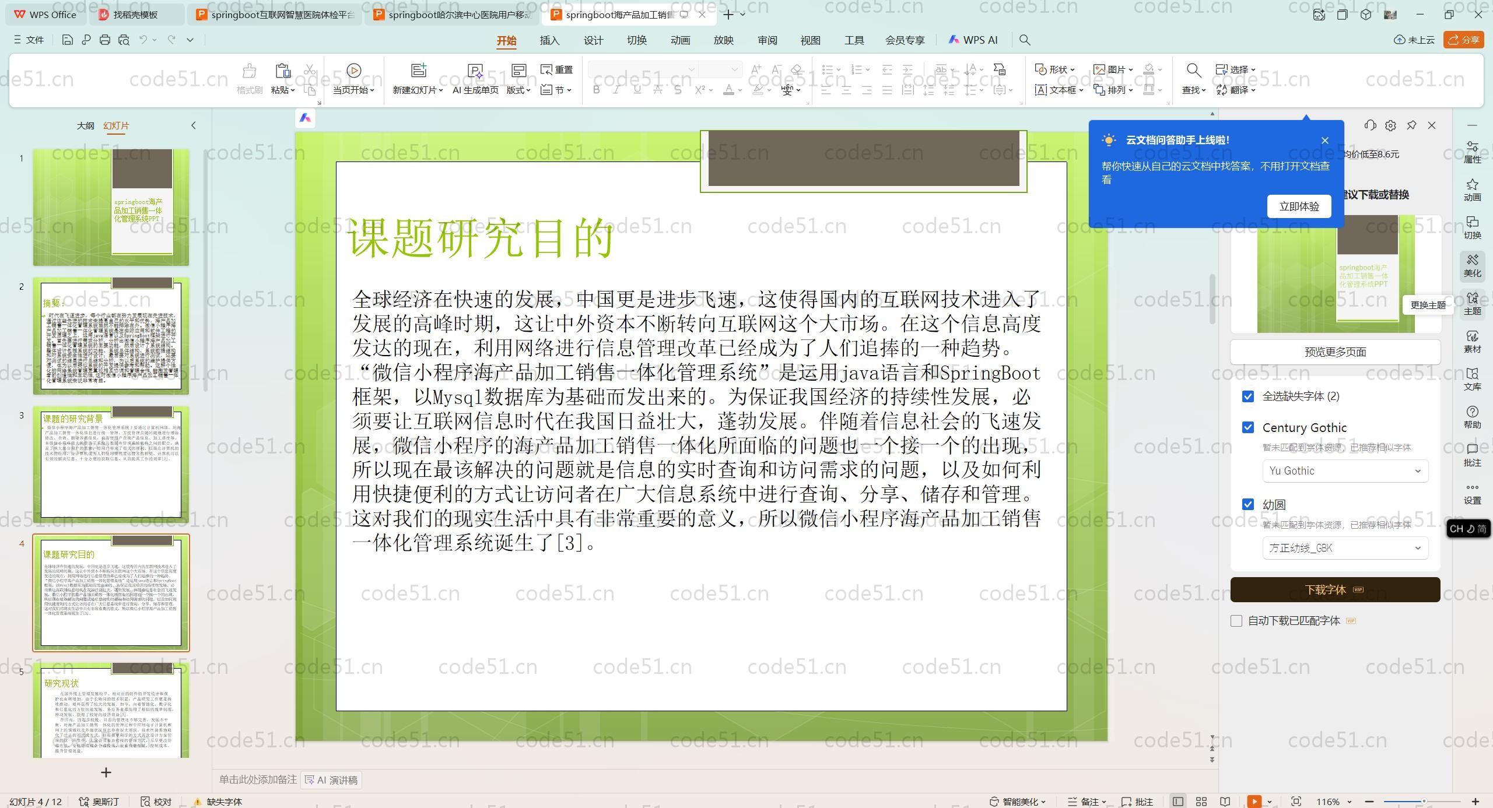
Task: Switch to slide sorter grid view icon
Action: click(x=1201, y=802)
